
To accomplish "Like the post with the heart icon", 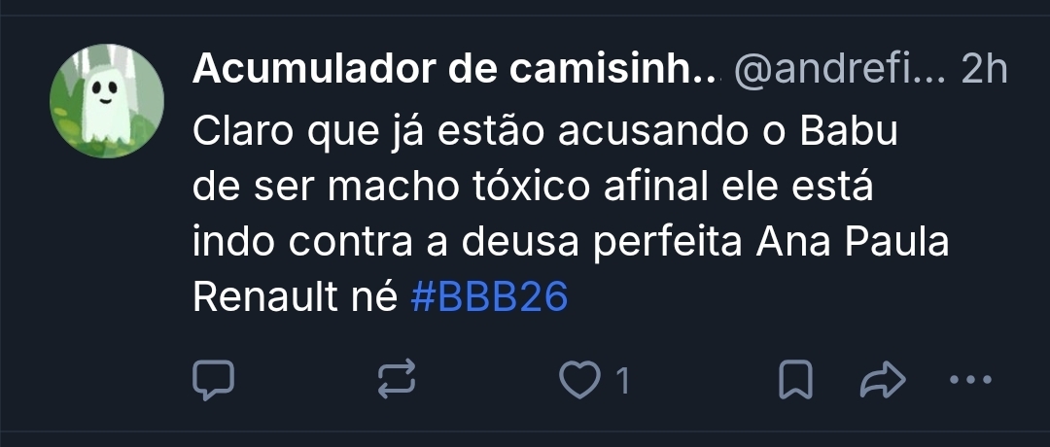I will click(x=579, y=379).
